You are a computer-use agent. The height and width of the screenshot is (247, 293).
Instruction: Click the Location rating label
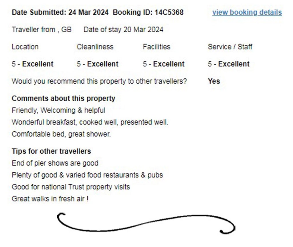click(x=25, y=47)
